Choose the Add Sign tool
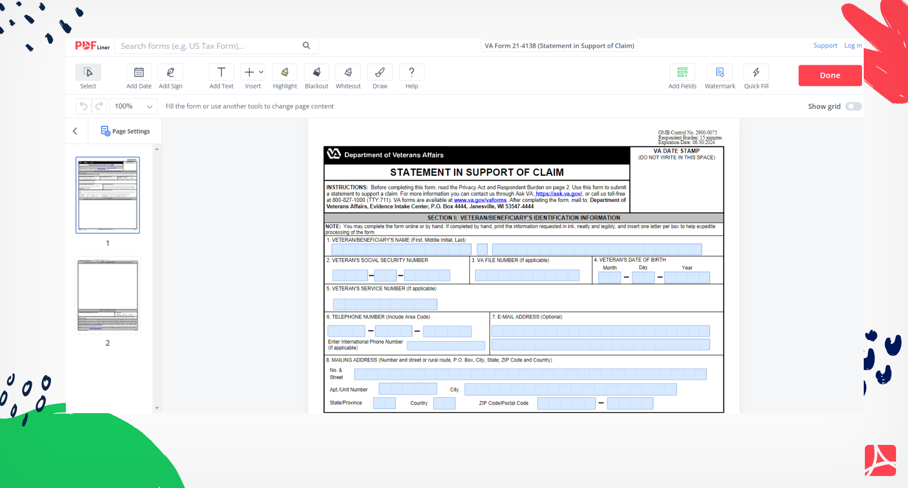The width and height of the screenshot is (908, 488). pyautogui.click(x=170, y=72)
